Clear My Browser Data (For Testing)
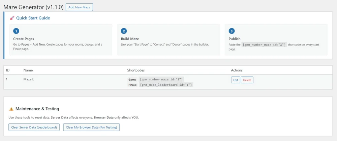Viewport: 337px width, 141px height. tap(91, 127)
